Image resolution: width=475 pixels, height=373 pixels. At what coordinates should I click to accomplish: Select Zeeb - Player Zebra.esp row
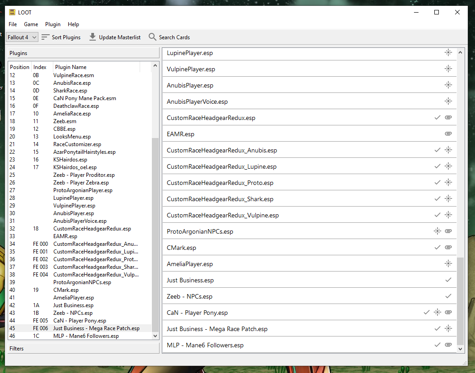pos(80,183)
